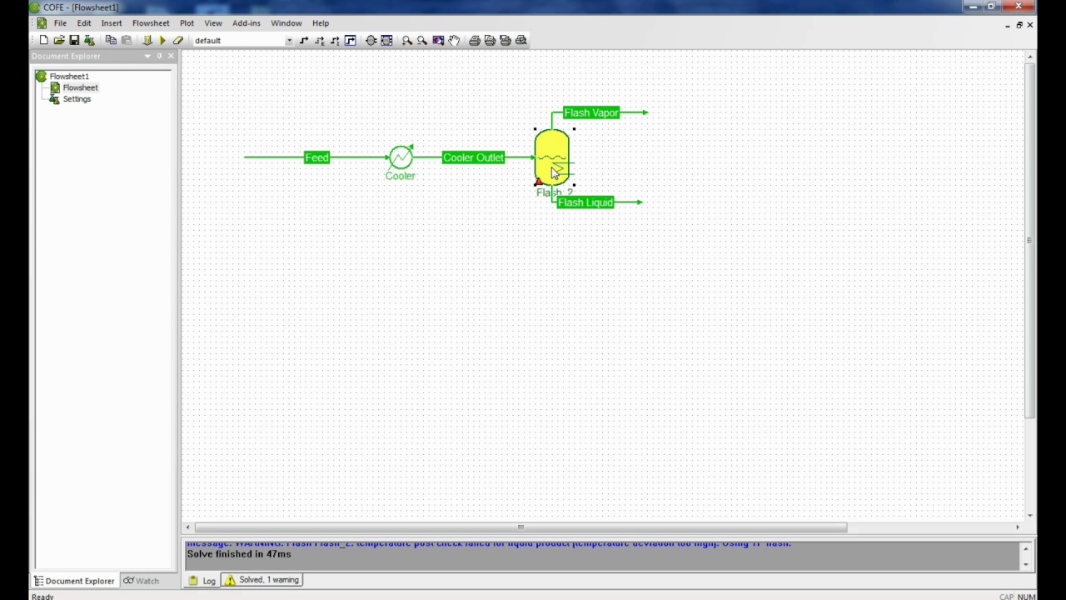Switch to the Document Explorer tab
Image resolution: width=1066 pixels, height=600 pixels.
[x=74, y=581]
